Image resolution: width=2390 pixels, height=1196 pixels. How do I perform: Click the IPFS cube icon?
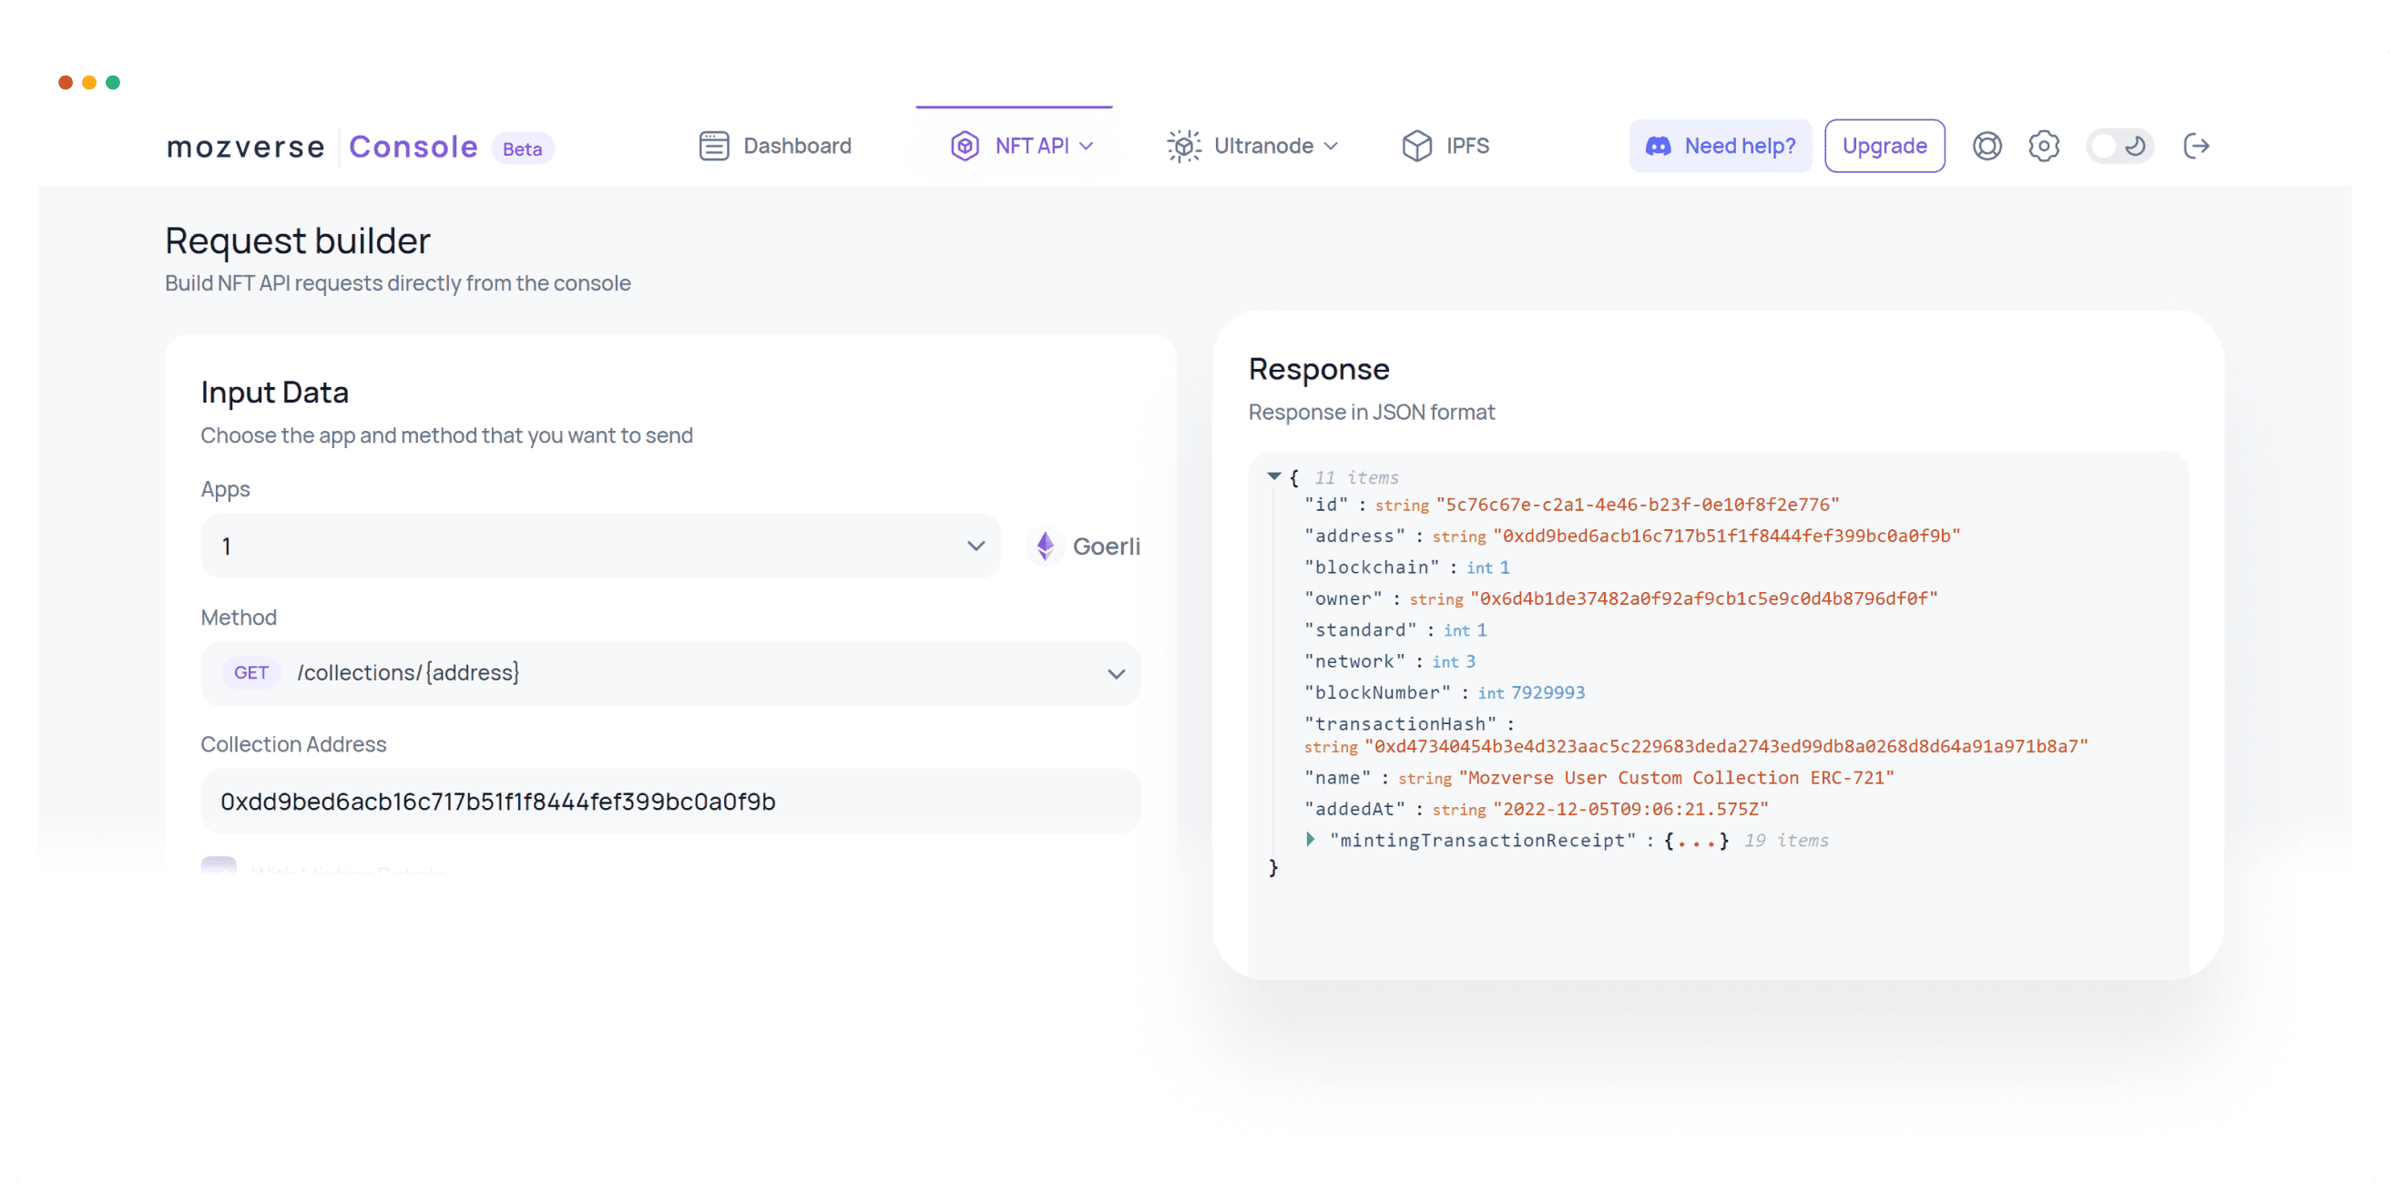1416,146
